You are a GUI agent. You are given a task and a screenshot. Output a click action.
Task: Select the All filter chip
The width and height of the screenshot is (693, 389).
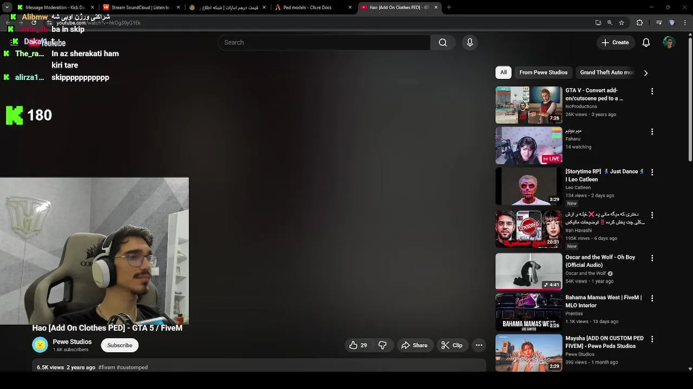pos(504,72)
